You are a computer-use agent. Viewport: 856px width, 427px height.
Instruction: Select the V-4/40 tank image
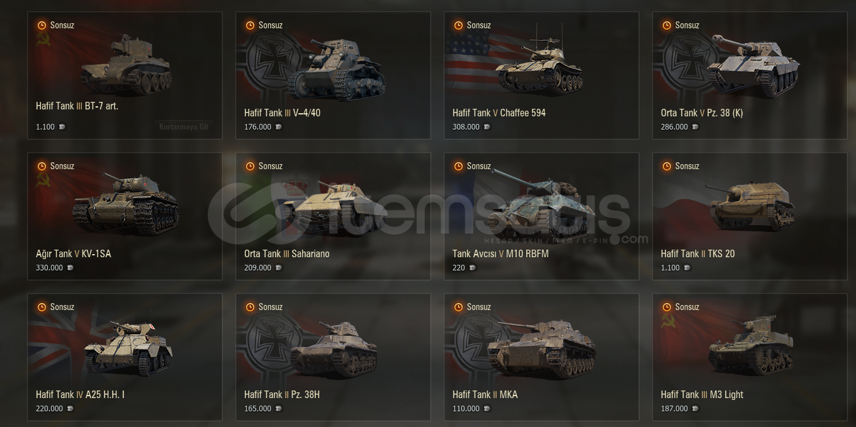pos(336,69)
